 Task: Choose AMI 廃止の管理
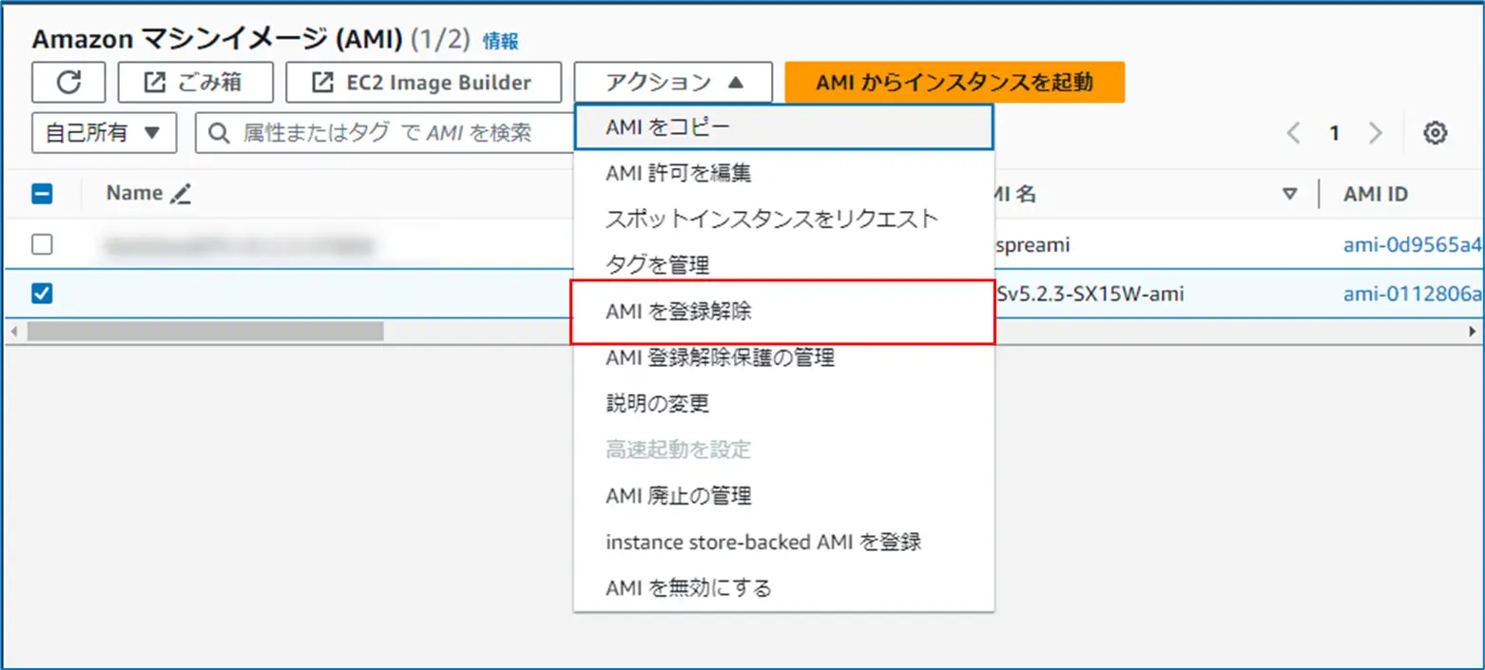(784, 496)
